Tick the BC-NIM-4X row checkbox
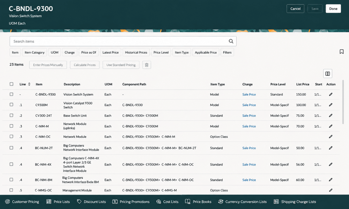 [x=12, y=164]
